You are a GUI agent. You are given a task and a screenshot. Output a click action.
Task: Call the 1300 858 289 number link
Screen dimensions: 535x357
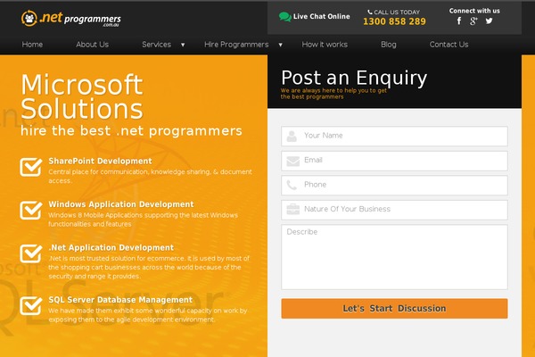click(394, 21)
